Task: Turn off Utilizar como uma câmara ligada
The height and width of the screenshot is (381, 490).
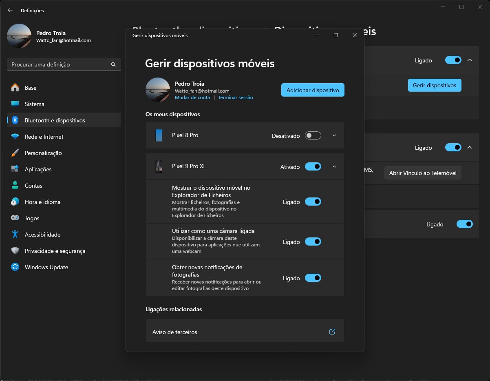Action: click(313, 242)
